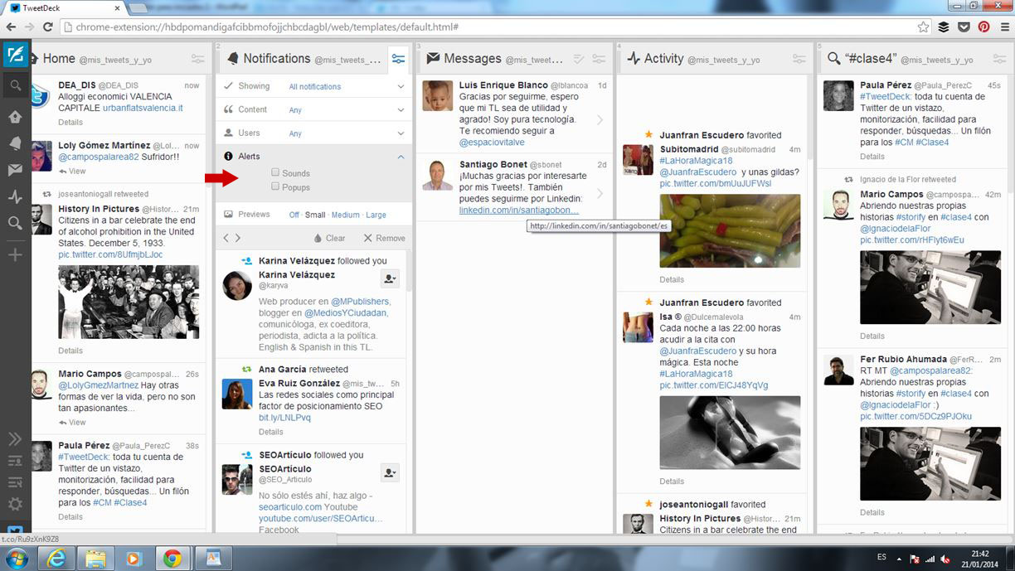The height and width of the screenshot is (571, 1015).
Task: Expand the sidebar with double arrow icon
Action: 15,439
